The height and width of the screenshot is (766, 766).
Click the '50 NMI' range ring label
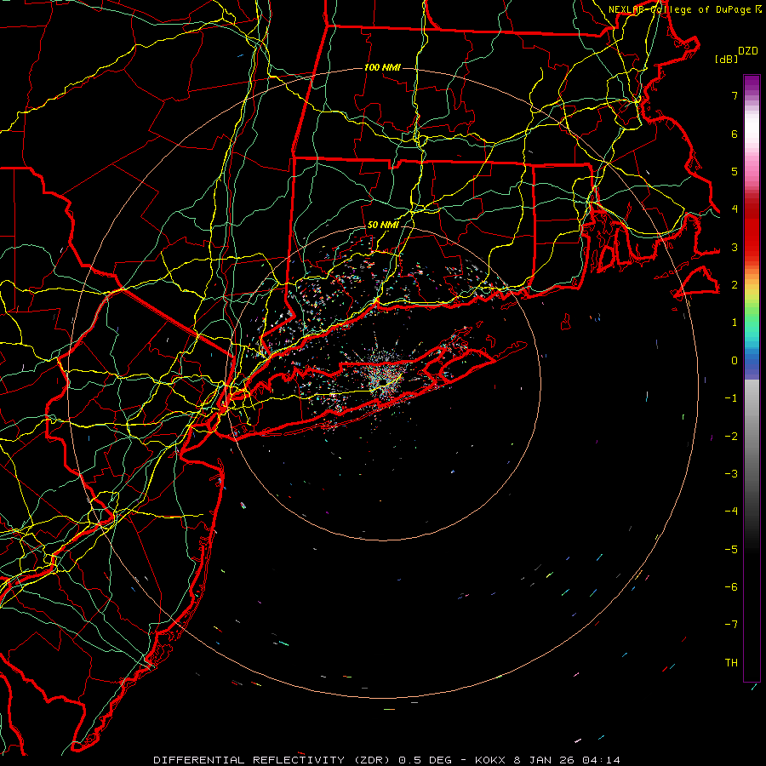coord(384,226)
